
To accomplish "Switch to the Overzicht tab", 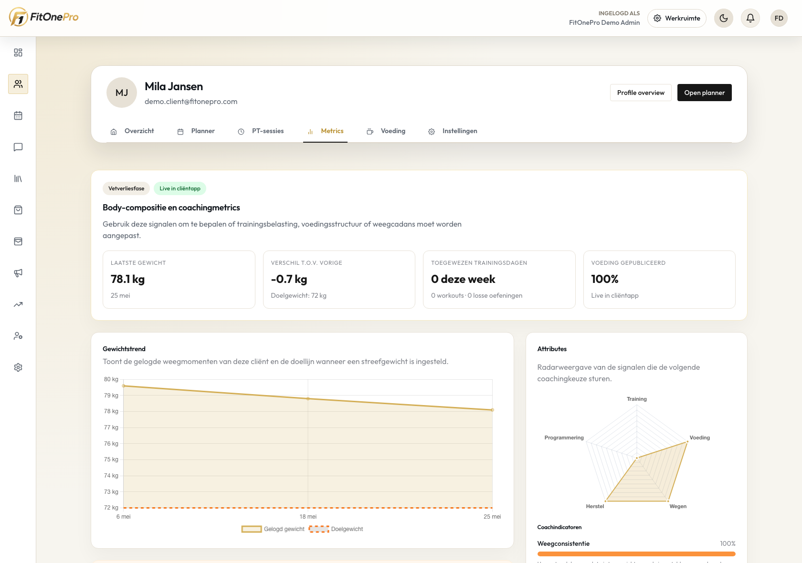I will tap(132, 131).
